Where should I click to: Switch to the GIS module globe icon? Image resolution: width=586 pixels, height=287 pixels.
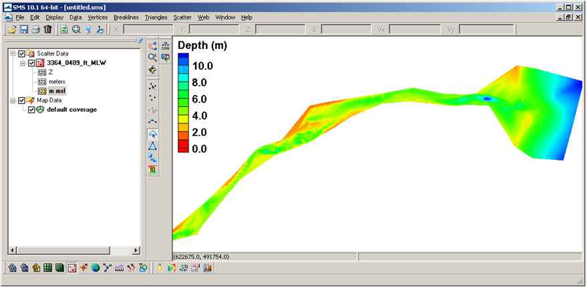96,268
